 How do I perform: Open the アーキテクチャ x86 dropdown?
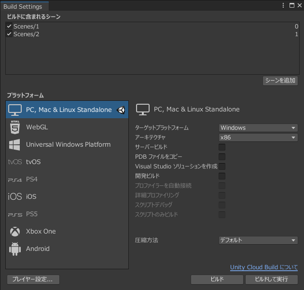pos(258,138)
